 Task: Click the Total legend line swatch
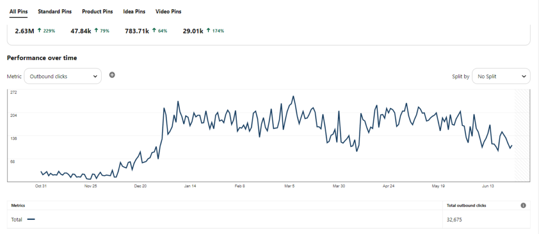click(x=31, y=219)
